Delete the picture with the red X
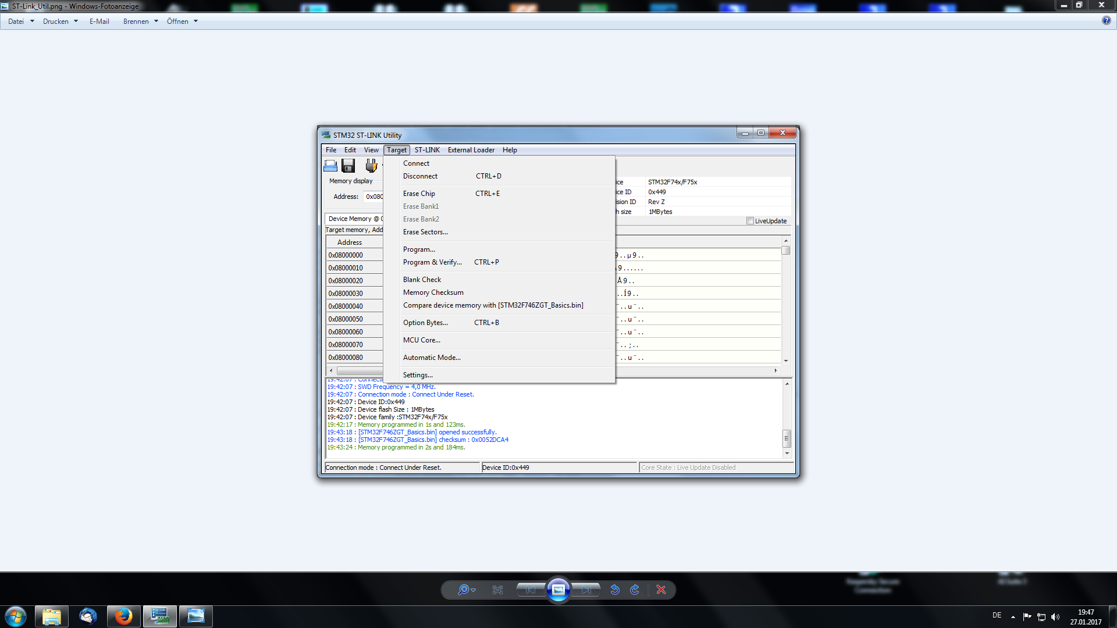Image resolution: width=1117 pixels, height=628 pixels. [661, 590]
